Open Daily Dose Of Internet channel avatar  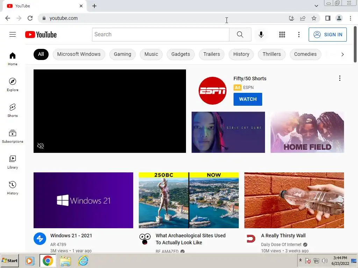251,239
